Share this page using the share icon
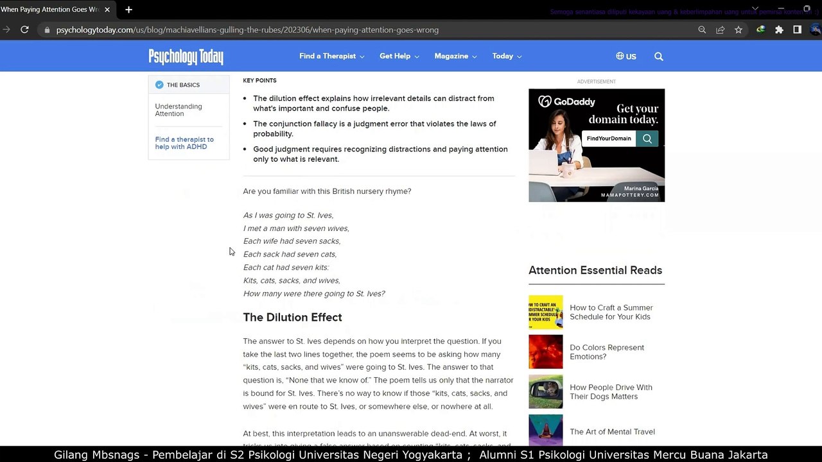Screen dimensions: 822x462 click(721, 30)
